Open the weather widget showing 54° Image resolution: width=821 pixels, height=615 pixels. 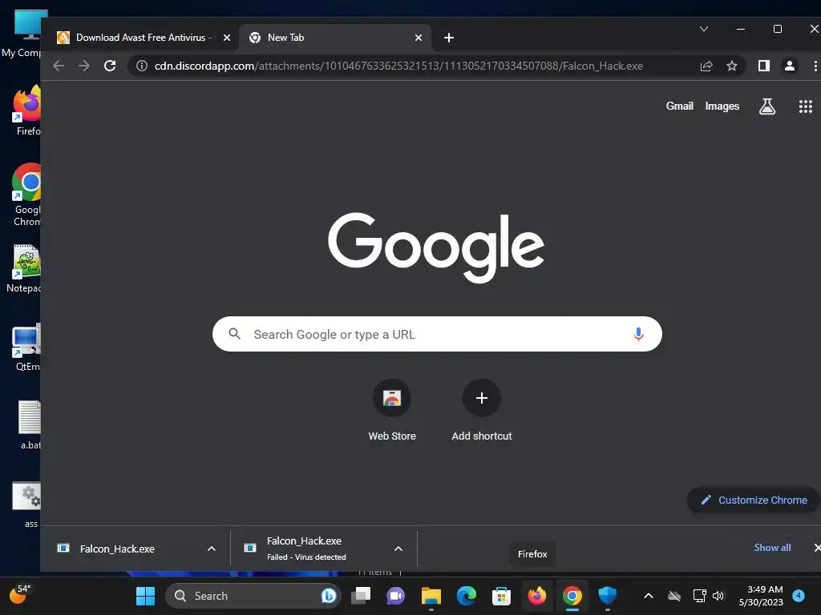(20, 595)
